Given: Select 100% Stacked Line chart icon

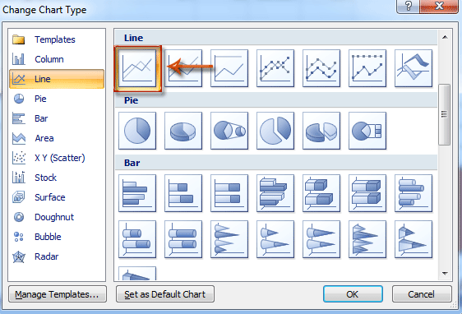Looking at the screenshot, I should 229,68.
